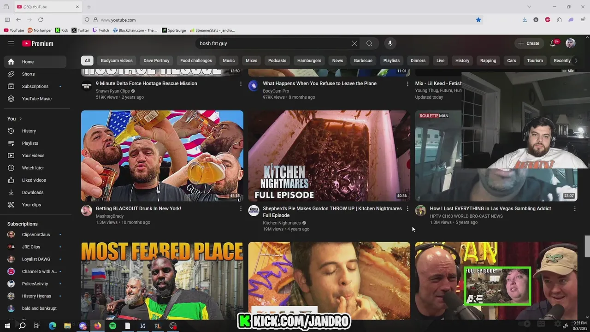Screen dimensions: 590x332
Task: Open Subscriptions in the sidebar
Action: [35, 86]
